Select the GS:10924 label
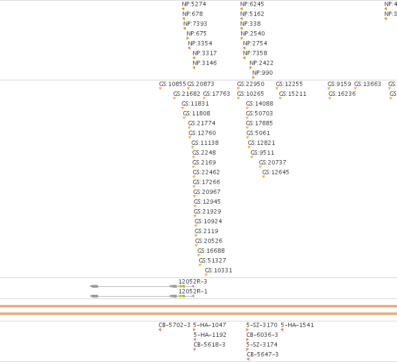Viewport: 397px width, 362px height. coord(209,221)
